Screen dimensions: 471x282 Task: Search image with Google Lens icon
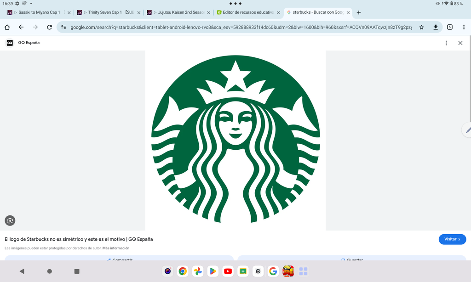[10, 221]
